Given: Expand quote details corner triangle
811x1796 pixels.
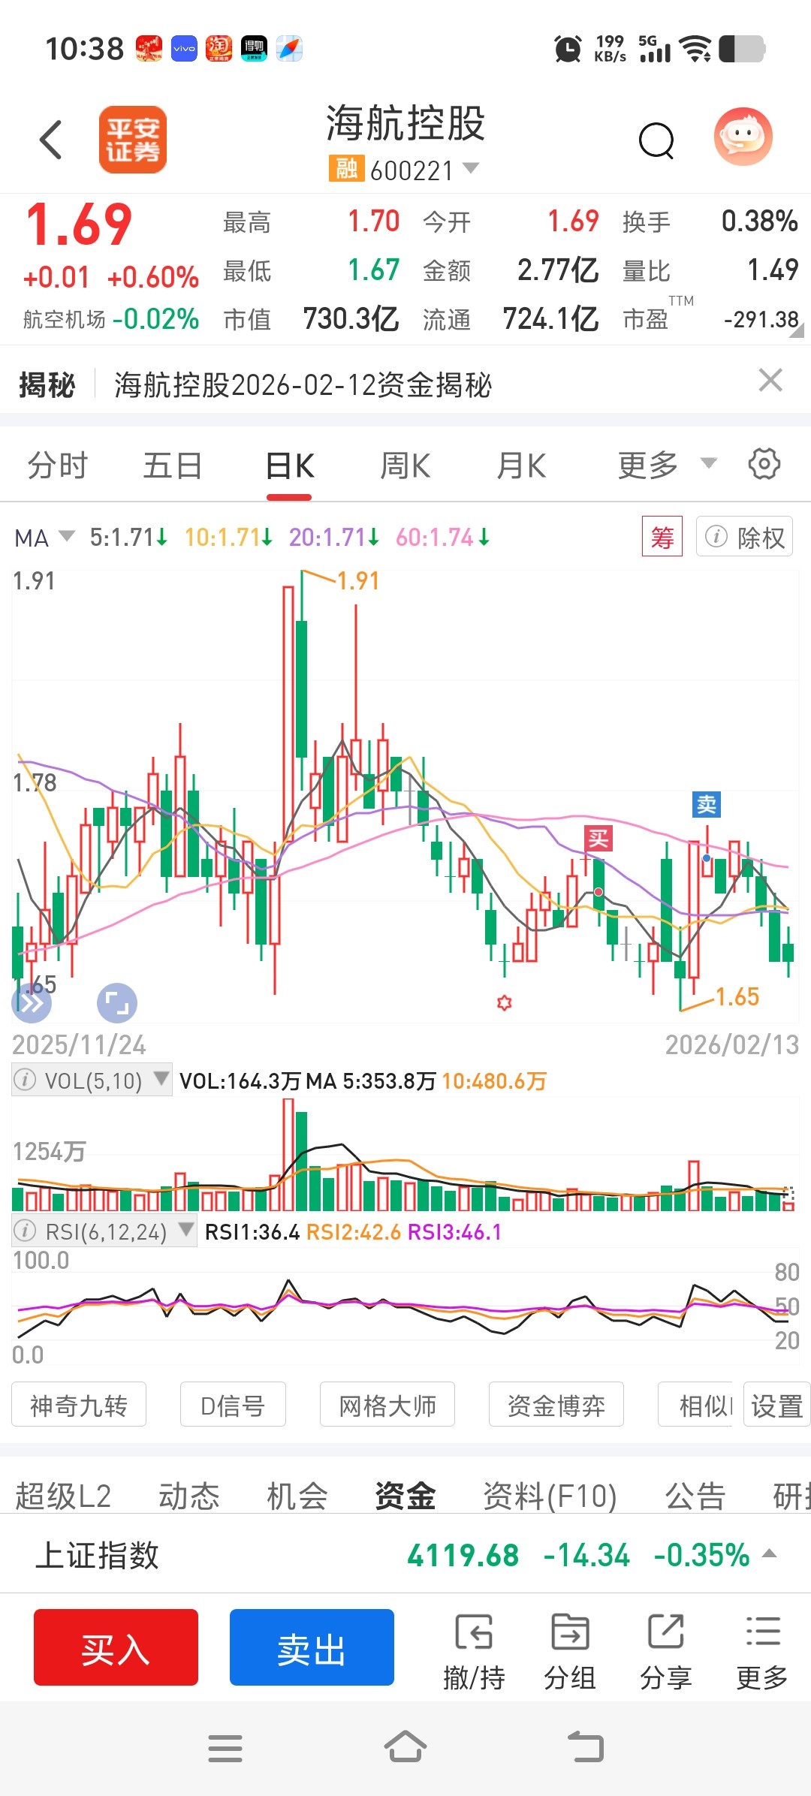Looking at the screenshot, I should click(796, 330).
